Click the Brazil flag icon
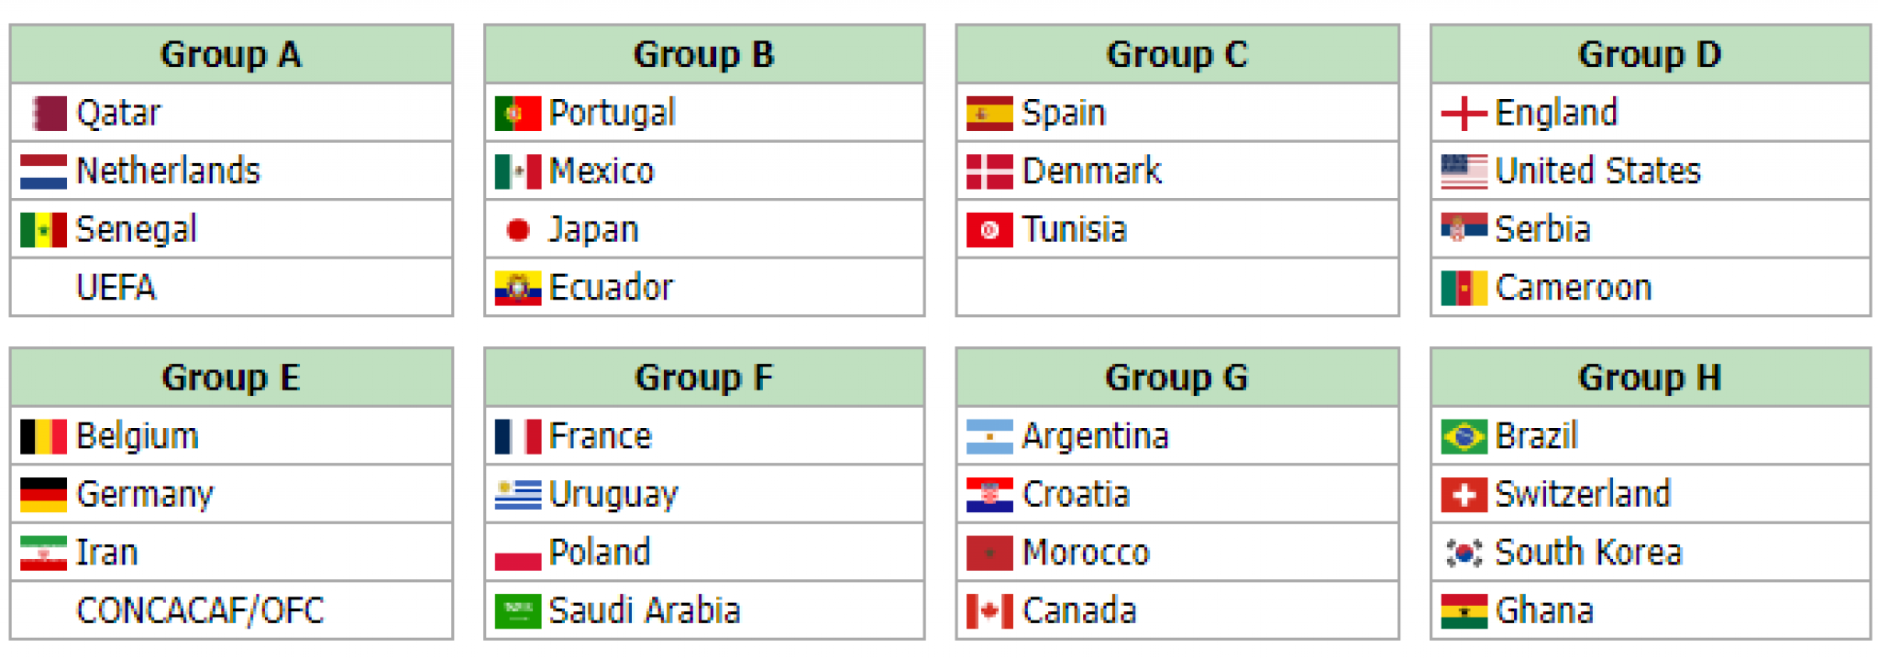1878x658 pixels. [x=1464, y=436]
